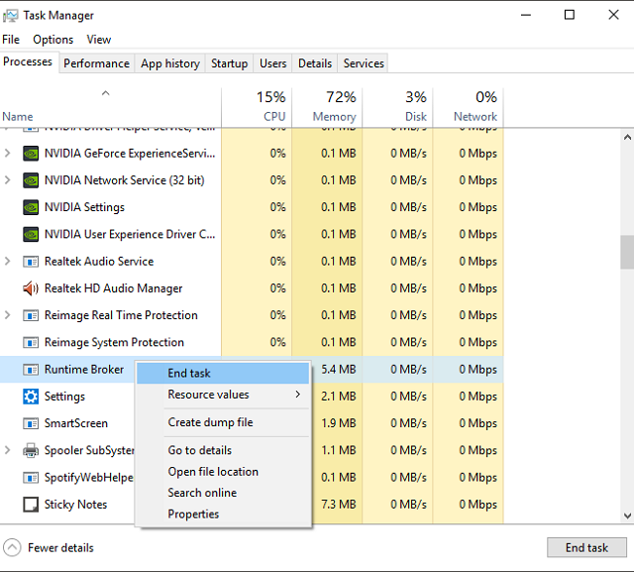Open the File menu
This screenshot has width=634, height=572.
click(11, 40)
